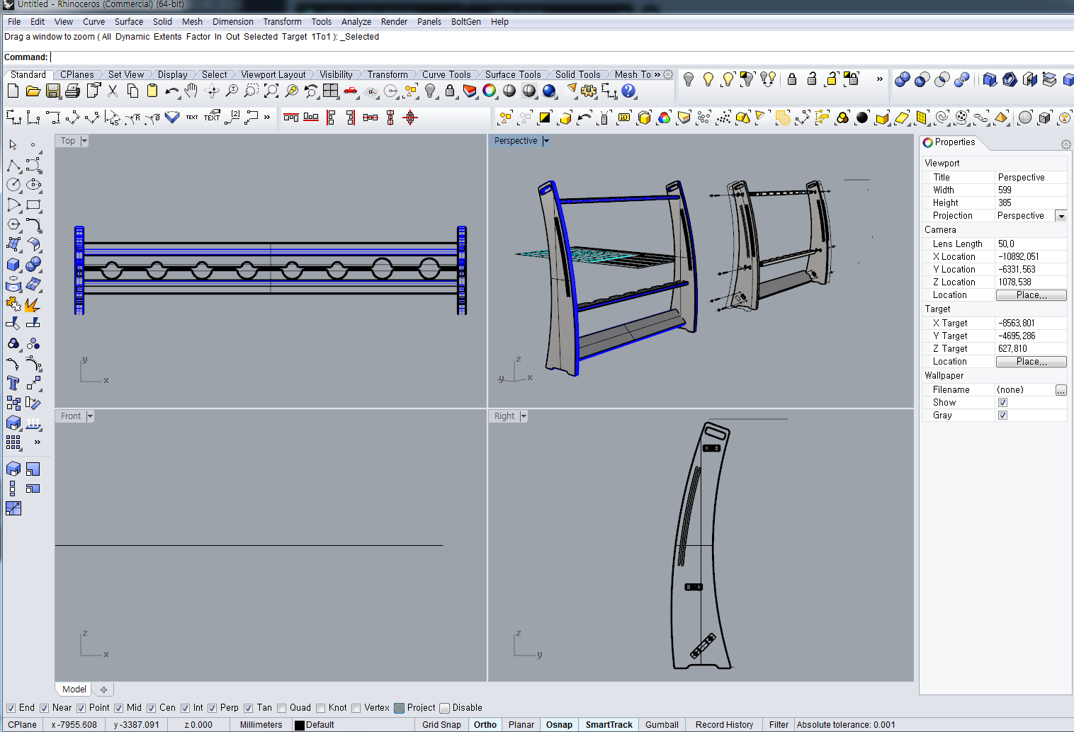Click the Cut scissors icon
The image size is (1074, 732).
click(113, 91)
